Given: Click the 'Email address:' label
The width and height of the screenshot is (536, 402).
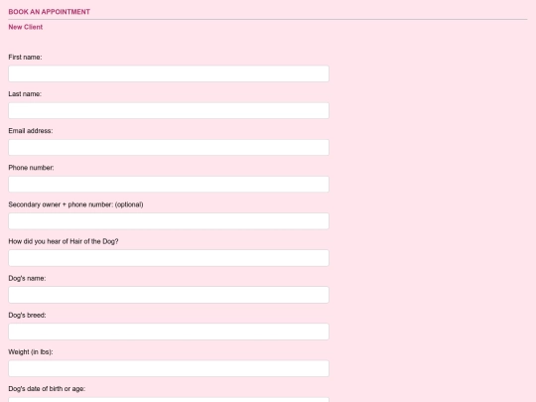Looking at the screenshot, I should (31, 131).
